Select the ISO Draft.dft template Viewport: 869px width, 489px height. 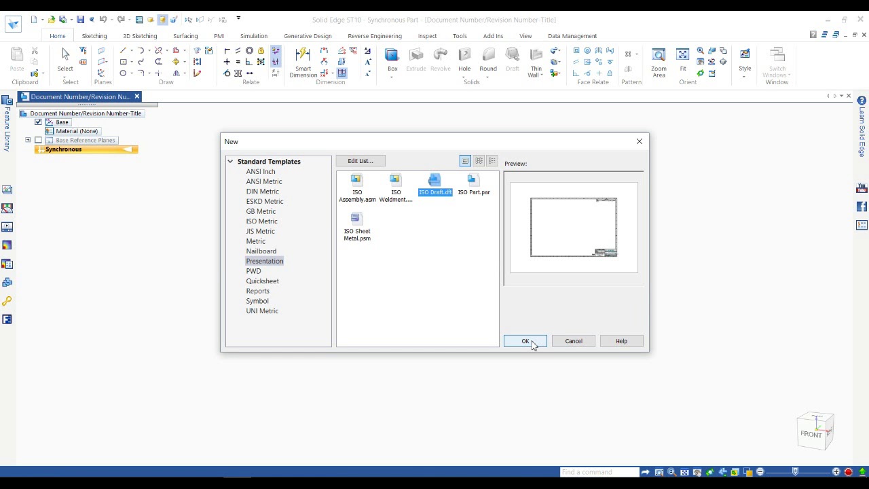click(x=435, y=185)
